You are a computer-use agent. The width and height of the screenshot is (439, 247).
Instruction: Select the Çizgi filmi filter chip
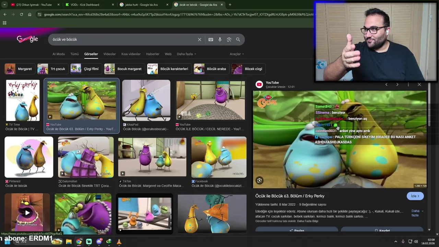(86, 69)
